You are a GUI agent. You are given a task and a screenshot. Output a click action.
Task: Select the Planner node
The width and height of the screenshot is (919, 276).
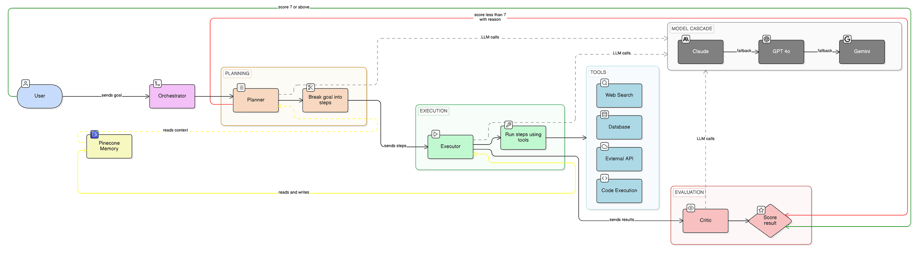pos(256,100)
